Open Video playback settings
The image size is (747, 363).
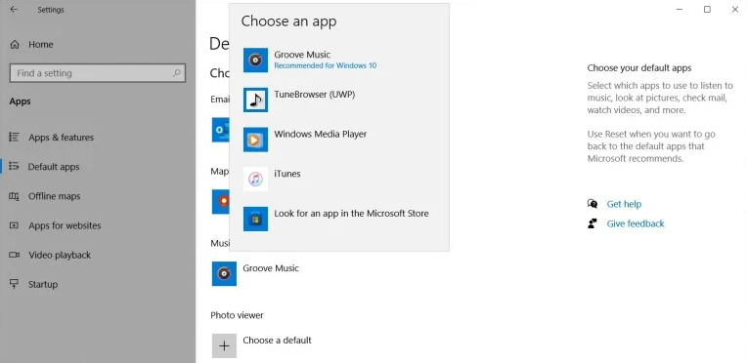(x=60, y=255)
